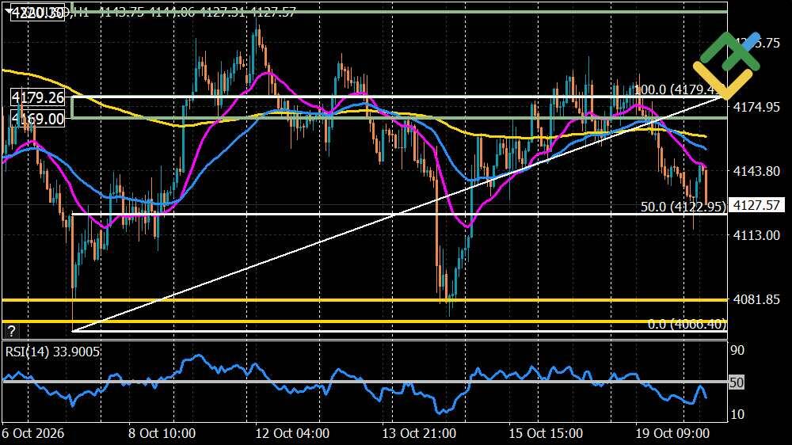Select the gray RSI 50 level line
This screenshot has width=792, height=445.
tap(364, 382)
